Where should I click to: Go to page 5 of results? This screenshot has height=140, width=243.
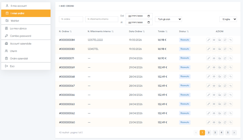tap(228, 132)
